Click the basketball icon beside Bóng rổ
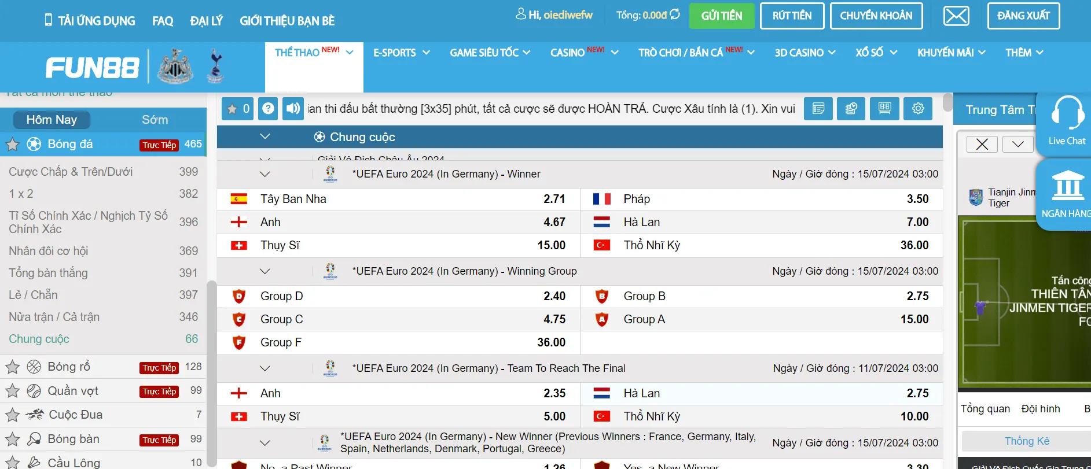This screenshot has width=1091, height=469. (x=34, y=367)
